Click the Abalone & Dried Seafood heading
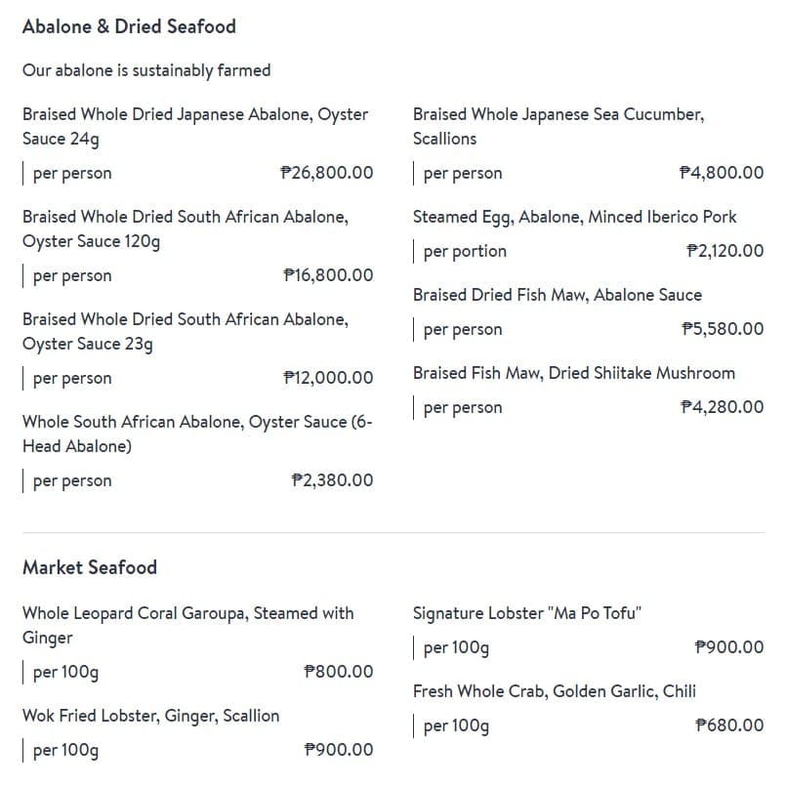 129,27
